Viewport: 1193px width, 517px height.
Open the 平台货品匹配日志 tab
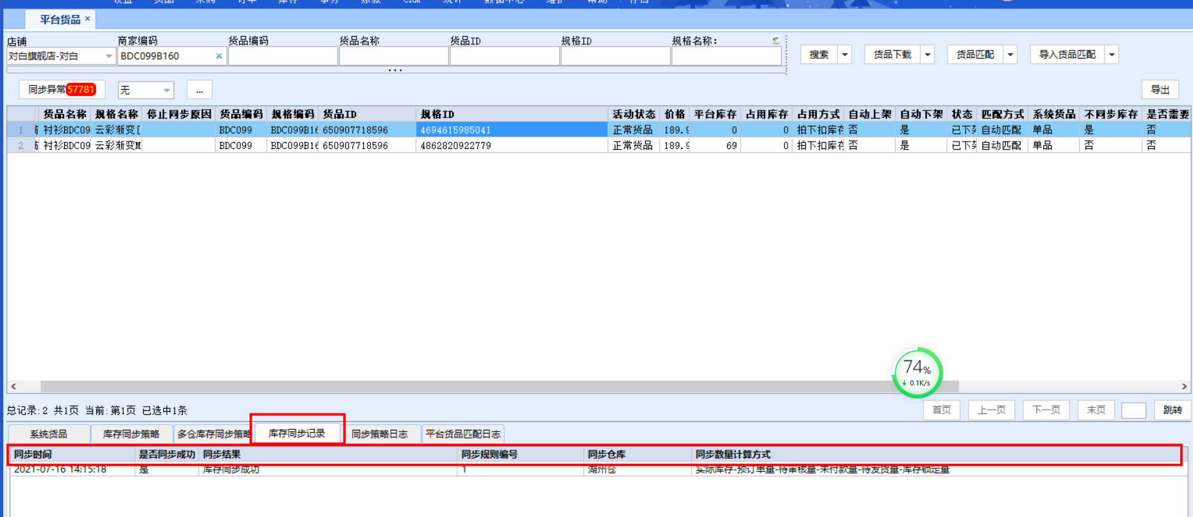463,434
